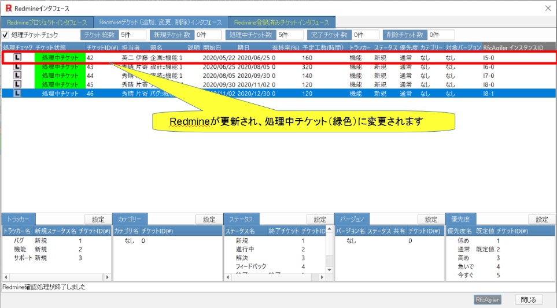Click right scroll arrow in ステータス list
Screen dimensions: 557x308
pyautogui.click(x=322, y=277)
